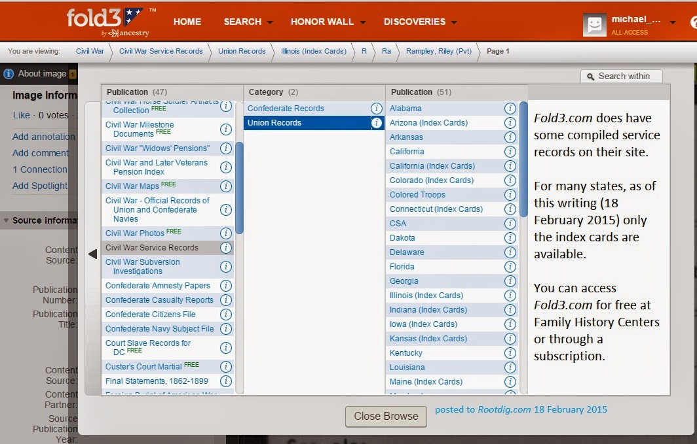Image resolution: width=697 pixels, height=444 pixels.
Task: Click the Ra breadcrumb
Action: pos(386,51)
